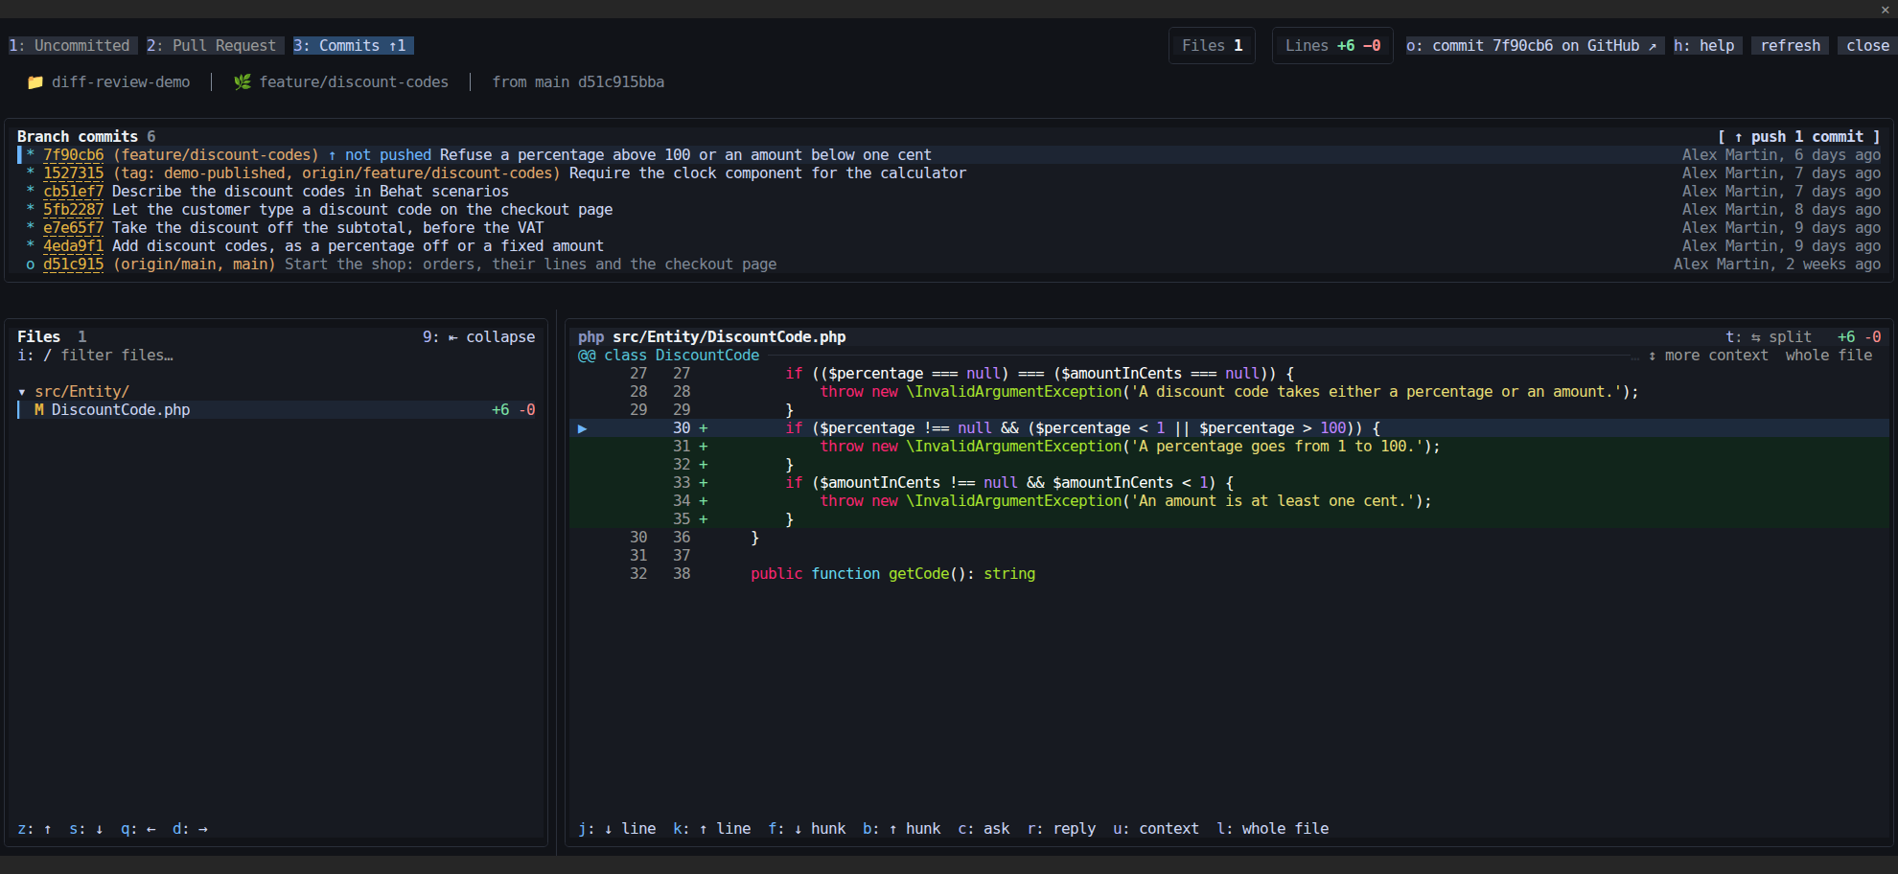Click the s down-arrow shortcut
Viewport: 1898px width, 874px height.
86,829
